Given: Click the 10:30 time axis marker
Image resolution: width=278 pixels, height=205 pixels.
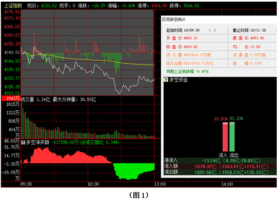Looking at the screenshot, I should pyautogui.click(x=92, y=184).
